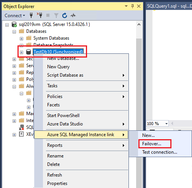The width and height of the screenshot is (192, 188).
Task: Open the Reports submenu
Action: tap(81, 145)
